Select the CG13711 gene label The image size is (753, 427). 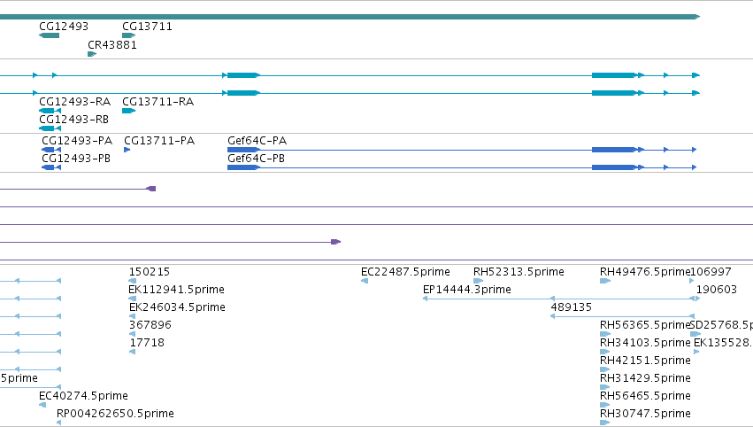(x=147, y=27)
